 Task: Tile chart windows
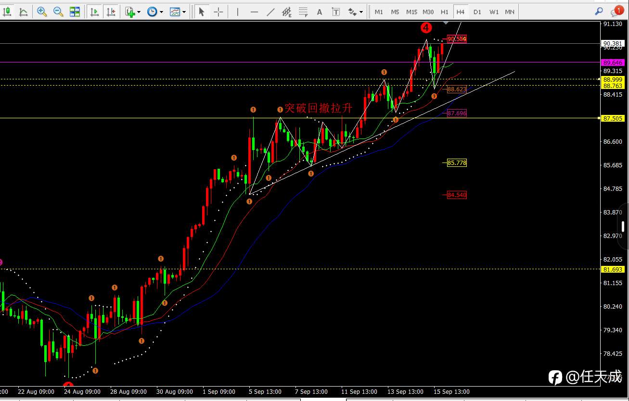click(x=75, y=12)
